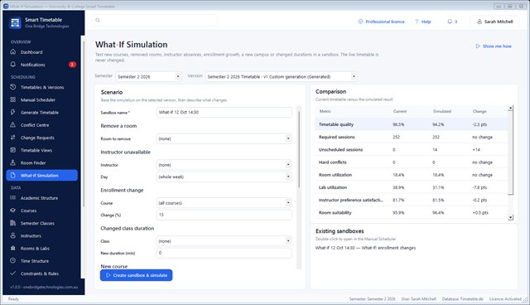Expand the Room to remove dropdown
This screenshot has height=305, width=530.
tap(224, 138)
